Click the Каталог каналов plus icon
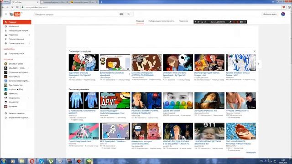This screenshot has height=164, width=292. point(6,113)
